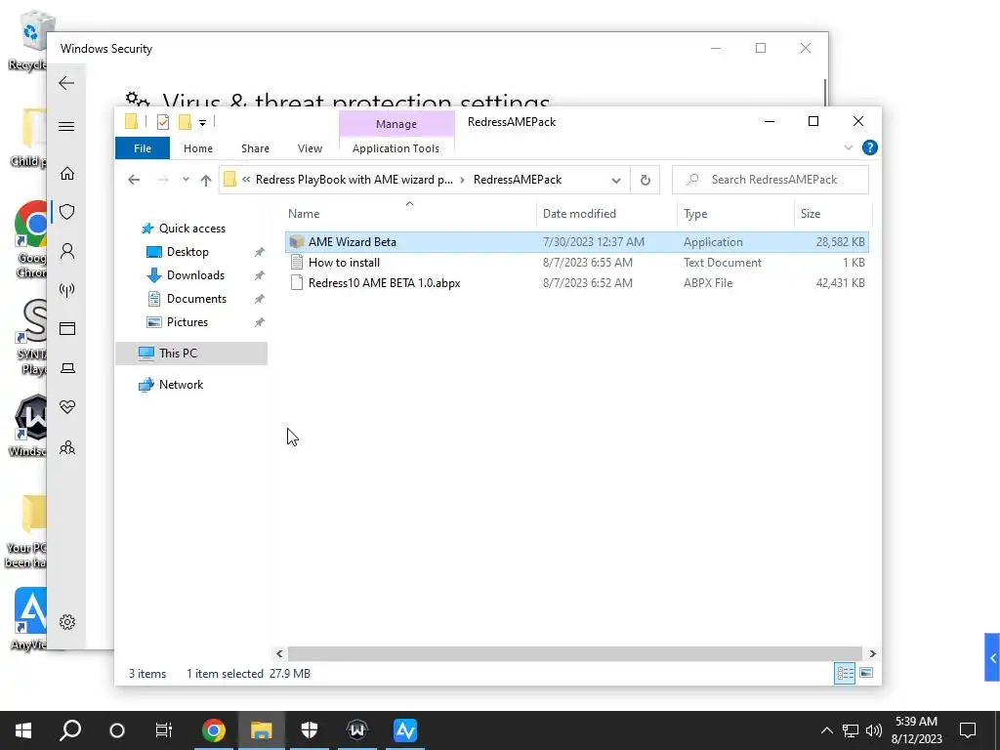Select Downloads in navigation pane
The height and width of the screenshot is (750, 1000).
[x=195, y=275]
